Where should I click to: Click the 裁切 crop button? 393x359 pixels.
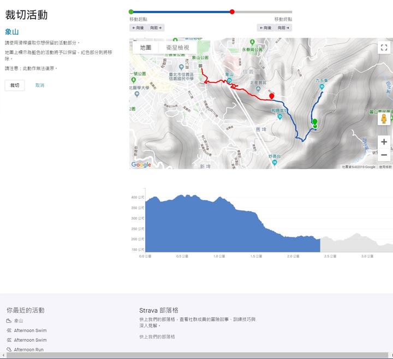(x=15, y=85)
